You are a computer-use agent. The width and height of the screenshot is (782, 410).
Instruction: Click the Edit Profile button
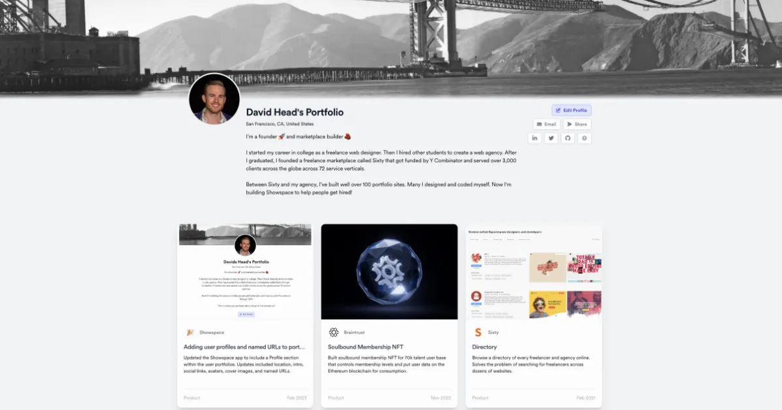tap(572, 110)
